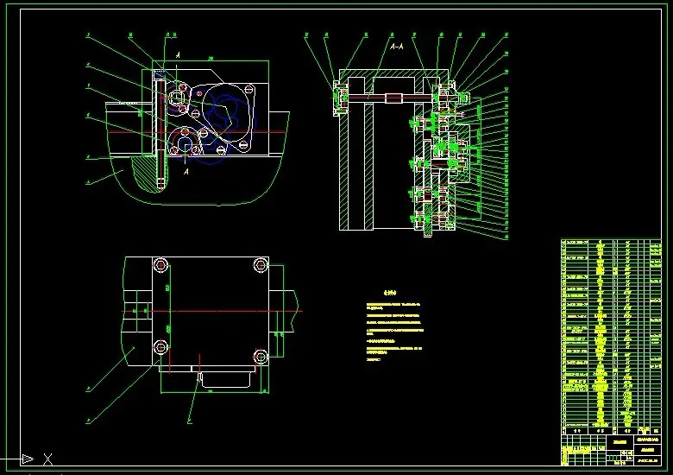Viewport: 673px width, 475px height.
Task: Select the yellow technical notes paragraph block
Action: pyautogui.click(x=395, y=332)
